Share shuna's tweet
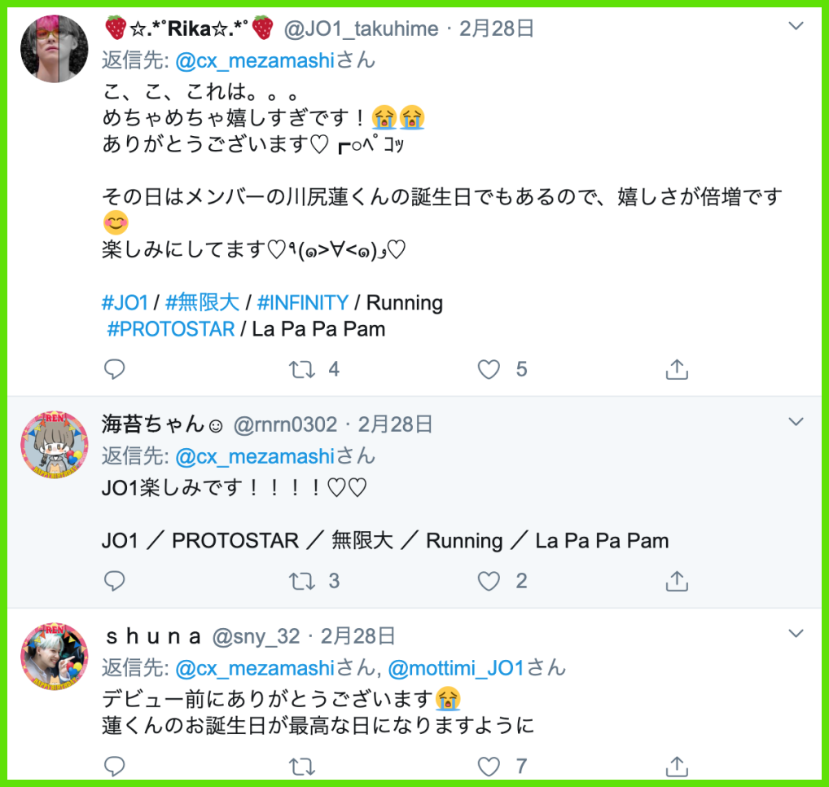This screenshot has height=787, width=829. point(677,766)
